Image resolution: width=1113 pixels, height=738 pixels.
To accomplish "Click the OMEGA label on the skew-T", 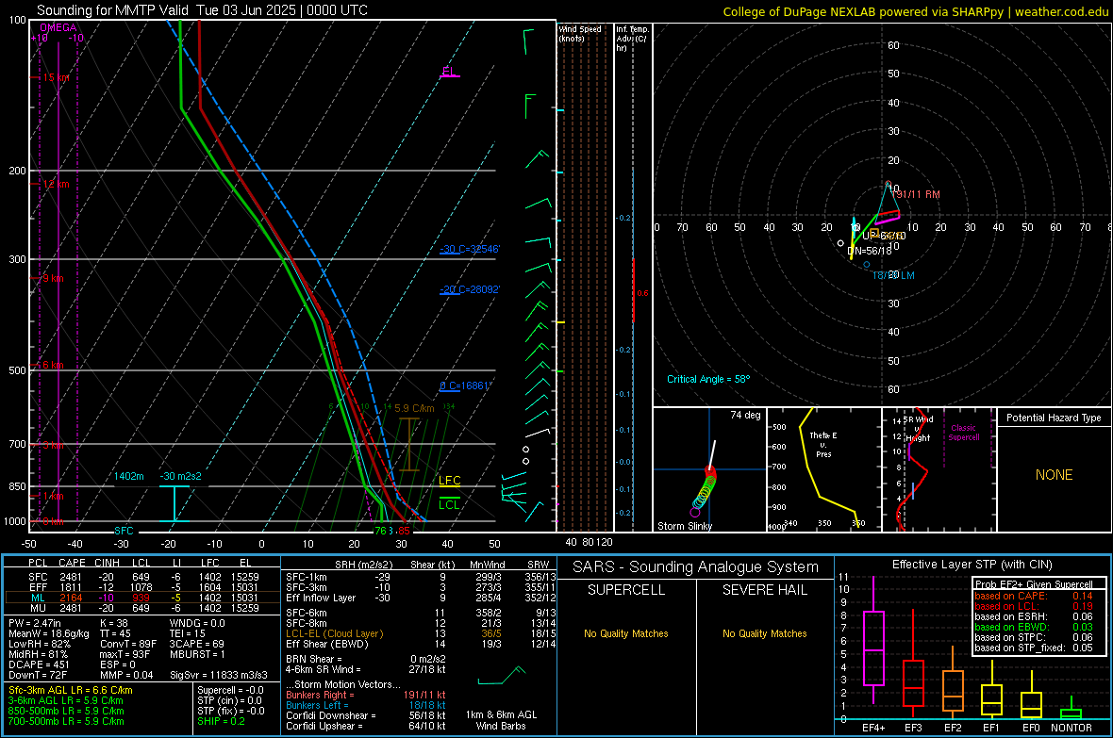I will tap(58, 27).
